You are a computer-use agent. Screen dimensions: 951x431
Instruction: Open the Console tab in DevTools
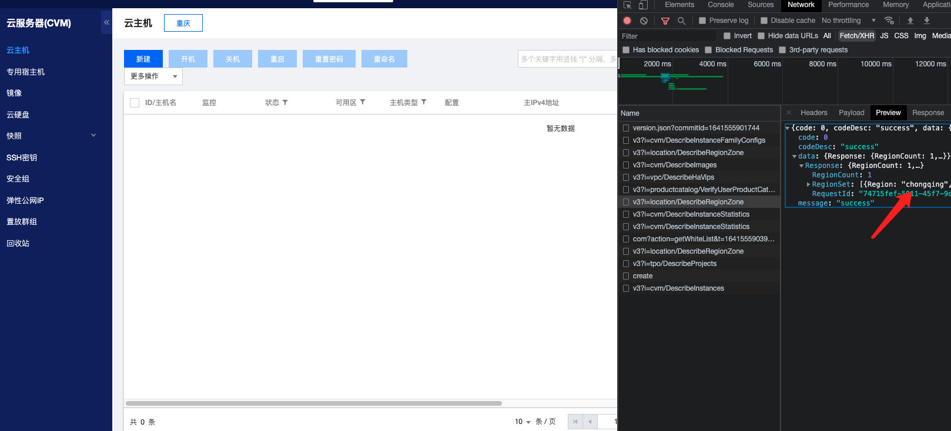[721, 5]
